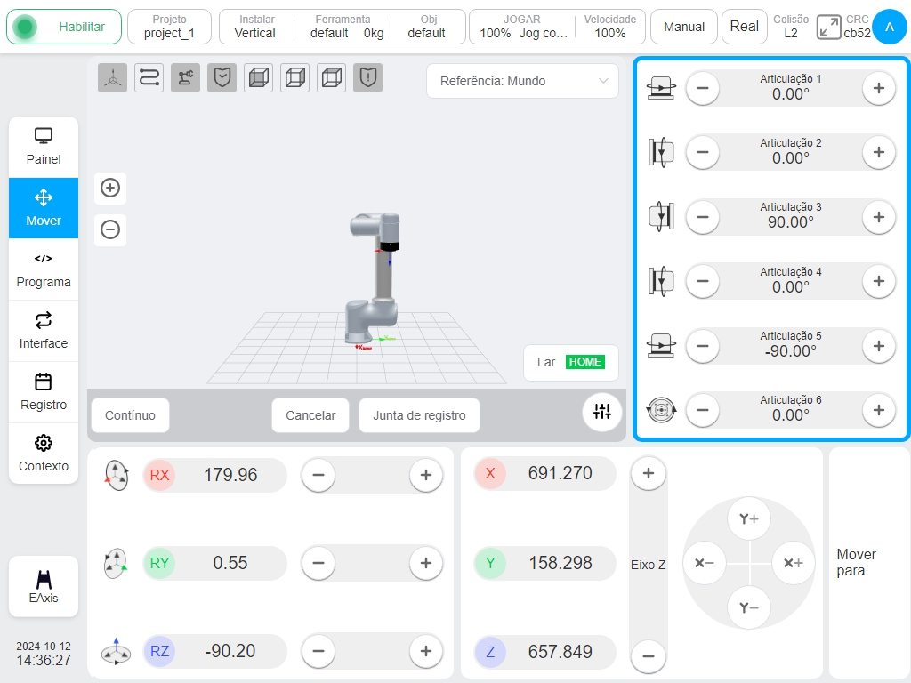Screen dimensions: 911x683
Task: Toggle the shield with exclamation icon
Action: 368,78
